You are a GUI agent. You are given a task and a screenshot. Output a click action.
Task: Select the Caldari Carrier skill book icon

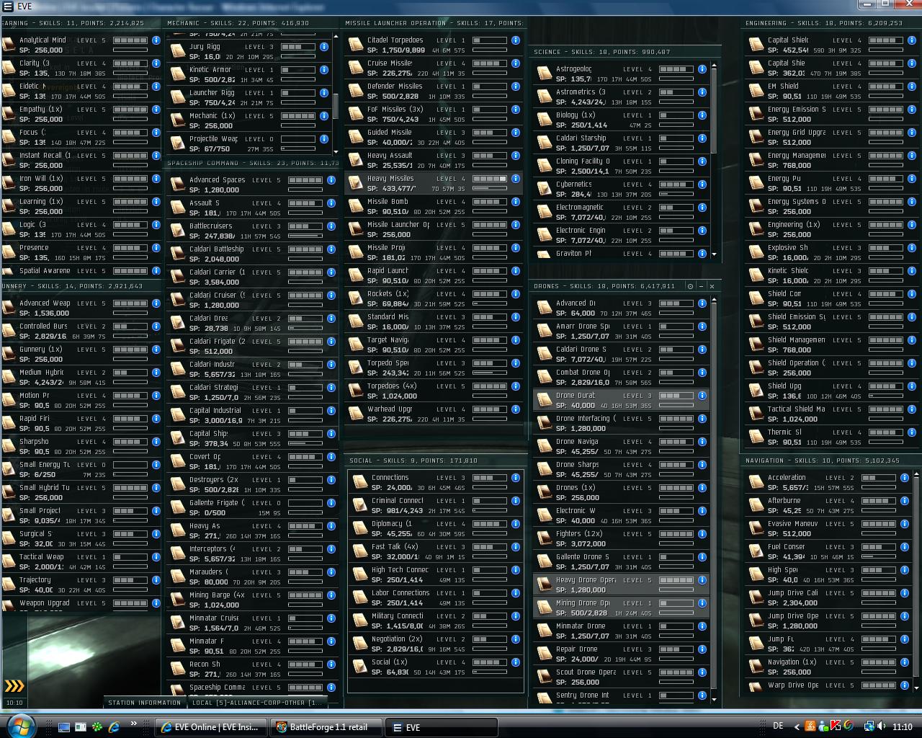pyautogui.click(x=177, y=277)
